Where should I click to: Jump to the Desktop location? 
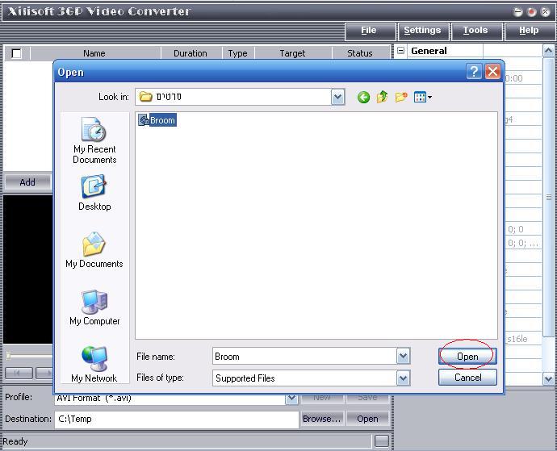(94, 194)
